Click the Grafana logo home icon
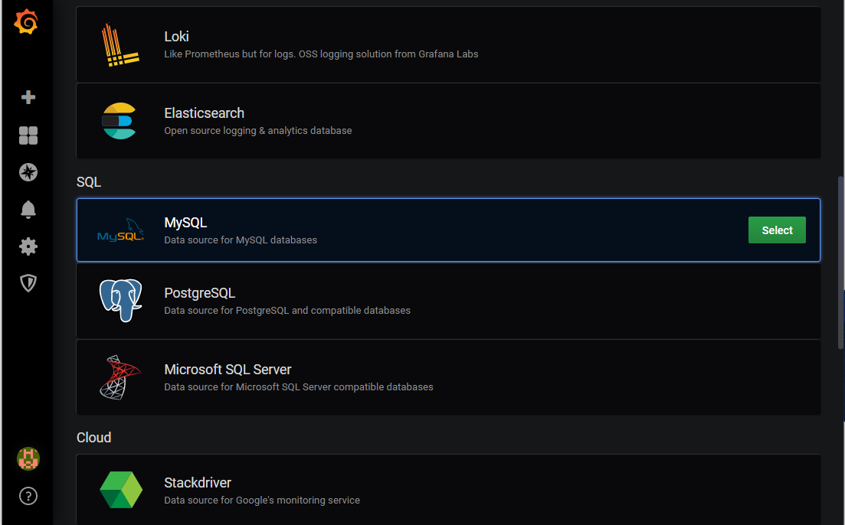 click(x=26, y=22)
